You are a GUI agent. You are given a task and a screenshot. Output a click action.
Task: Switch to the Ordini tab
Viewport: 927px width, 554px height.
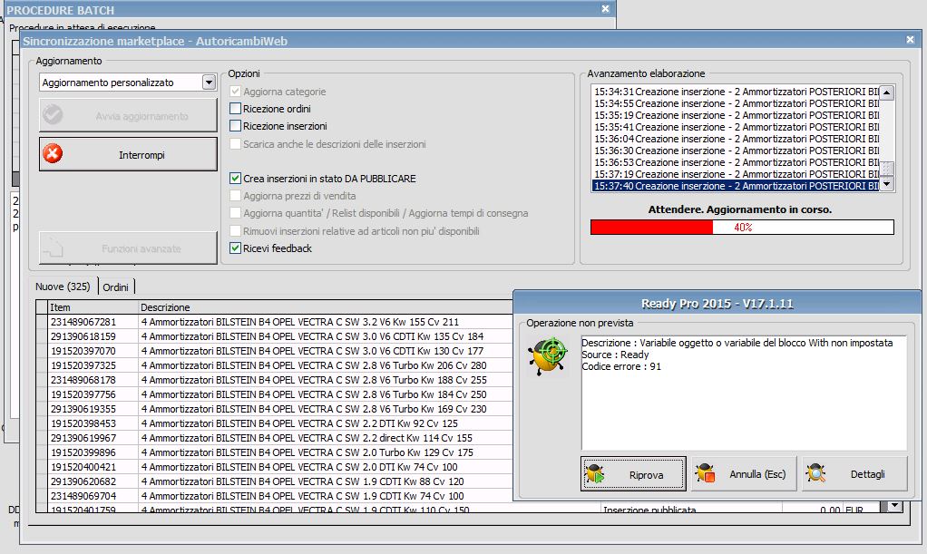point(115,287)
